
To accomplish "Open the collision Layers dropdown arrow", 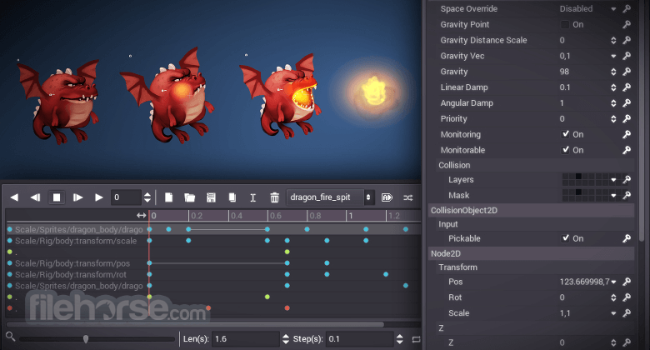I will click(x=613, y=179).
